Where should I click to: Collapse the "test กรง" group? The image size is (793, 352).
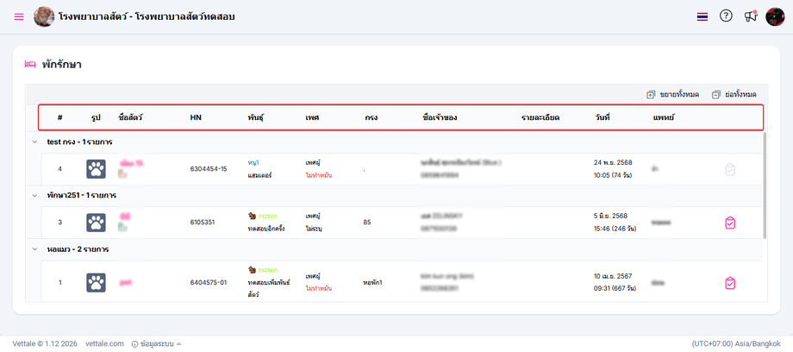(x=34, y=141)
